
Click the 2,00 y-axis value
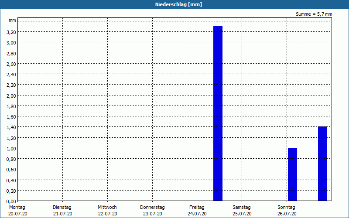click(x=11, y=95)
